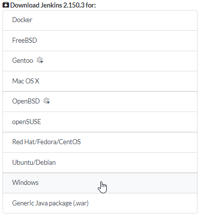Select the Docker download option
This screenshot has width=198, height=214.
point(100,21)
